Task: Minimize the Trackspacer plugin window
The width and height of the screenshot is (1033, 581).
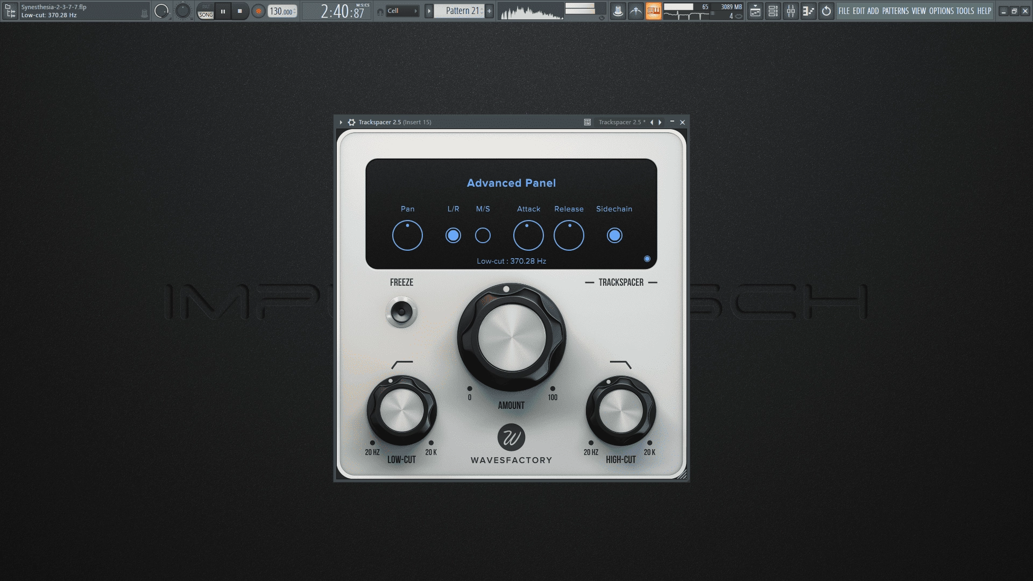Action: pyautogui.click(x=672, y=122)
